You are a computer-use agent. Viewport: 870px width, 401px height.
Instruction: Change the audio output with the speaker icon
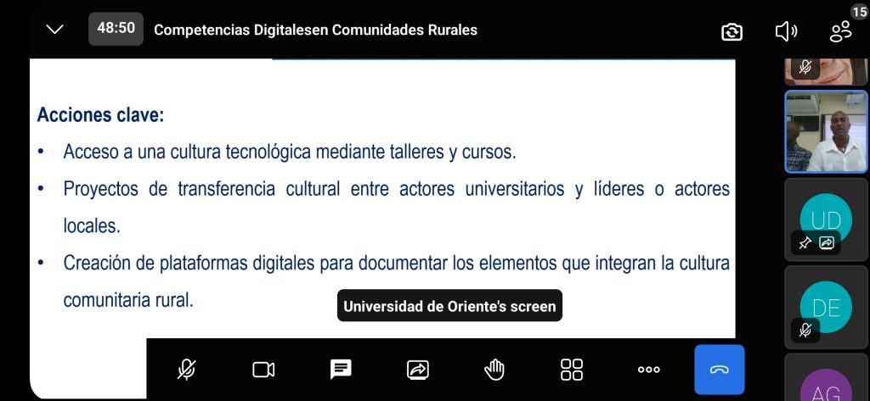[x=786, y=31]
